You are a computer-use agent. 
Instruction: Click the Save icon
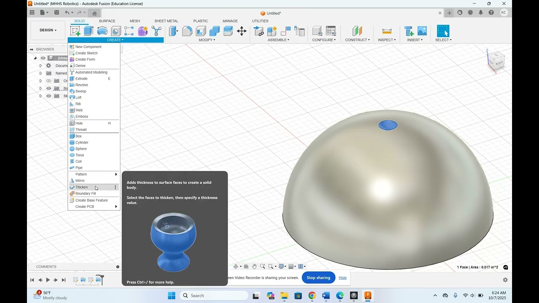coord(56,13)
